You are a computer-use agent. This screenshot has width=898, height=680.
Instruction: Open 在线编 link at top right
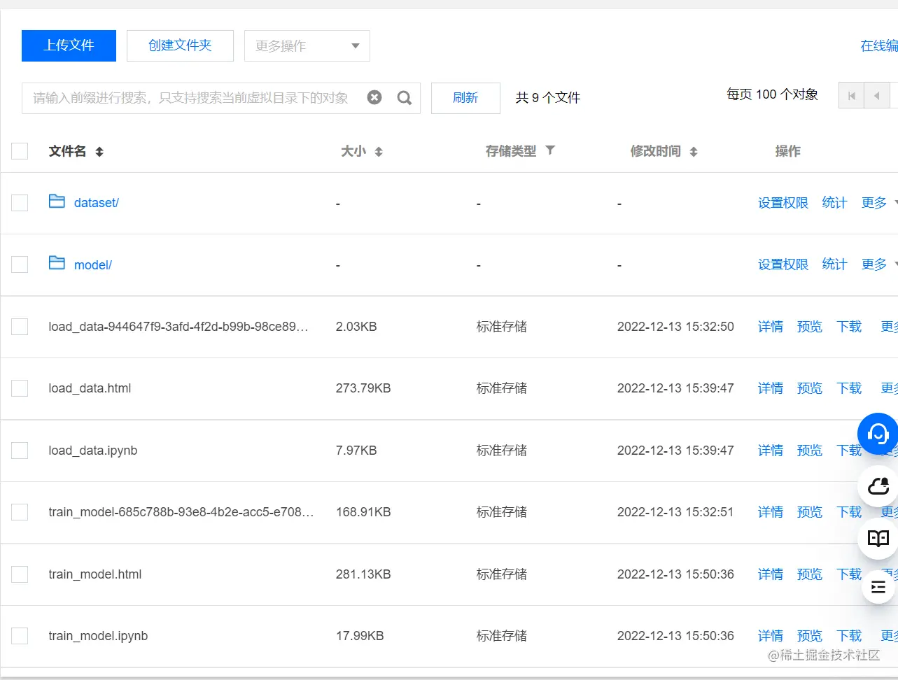(879, 46)
